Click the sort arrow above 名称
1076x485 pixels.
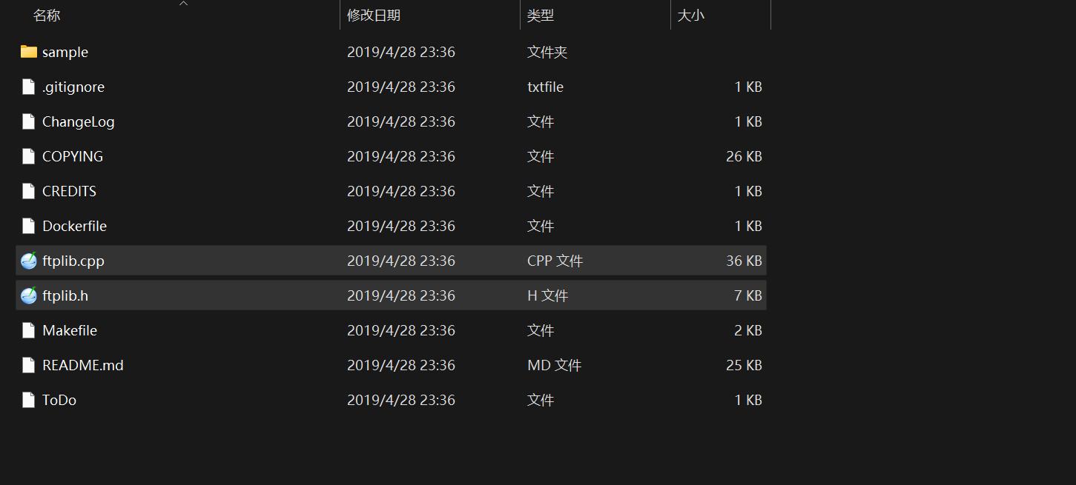pyautogui.click(x=184, y=4)
